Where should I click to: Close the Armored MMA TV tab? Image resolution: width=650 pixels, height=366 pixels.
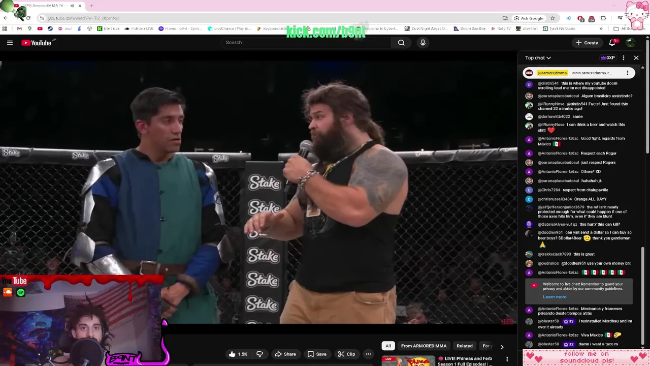80,6
